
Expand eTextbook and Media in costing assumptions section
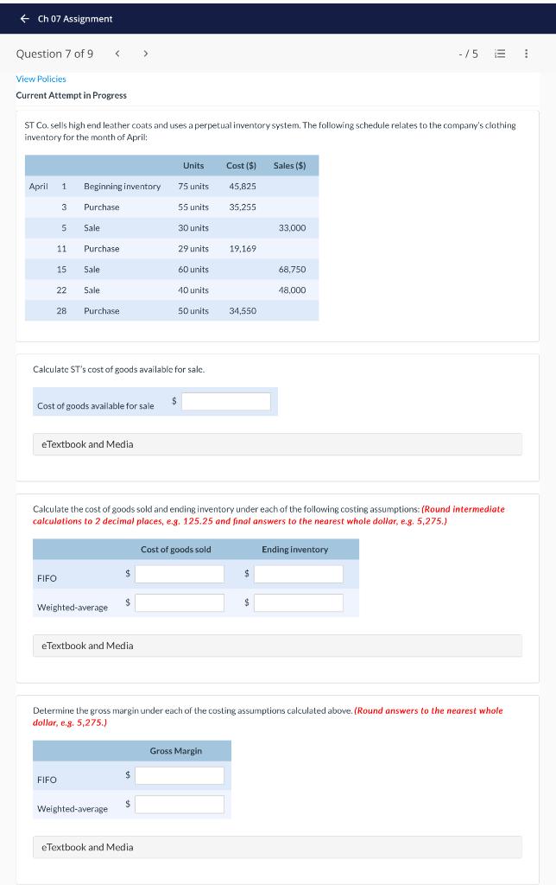tap(86, 646)
